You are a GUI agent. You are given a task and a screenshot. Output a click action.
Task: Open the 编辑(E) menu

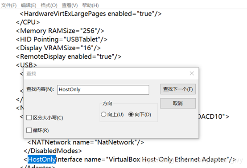29,5
